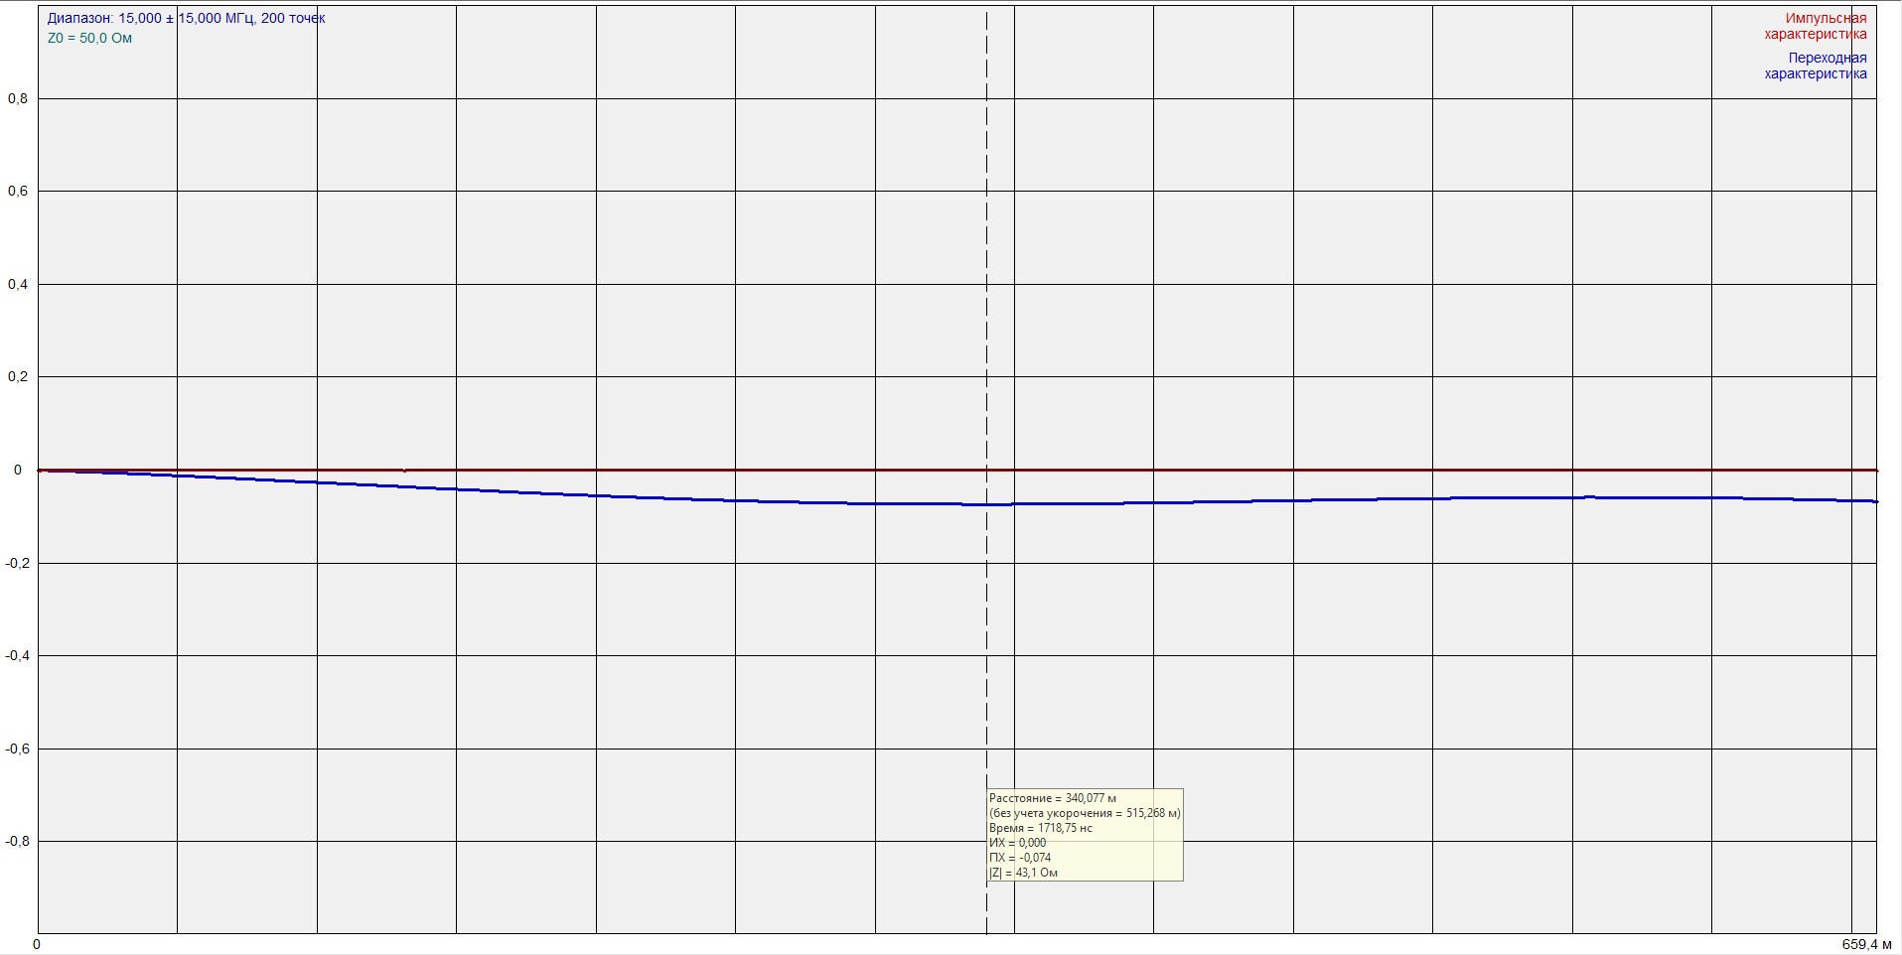Click the -0,4 y-axis tick label
This screenshot has width=1902, height=955.
tap(16, 656)
